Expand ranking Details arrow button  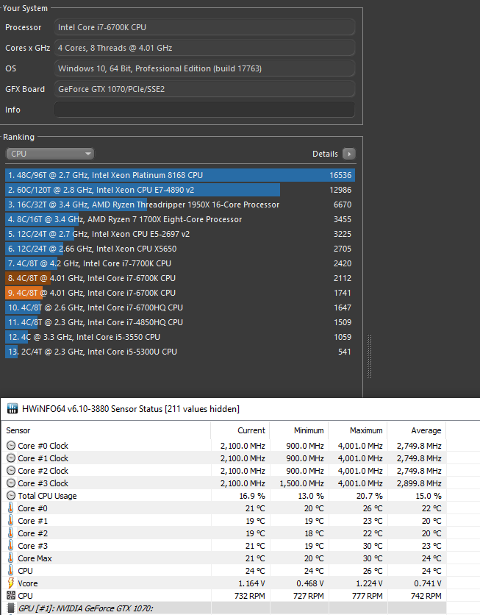348,154
